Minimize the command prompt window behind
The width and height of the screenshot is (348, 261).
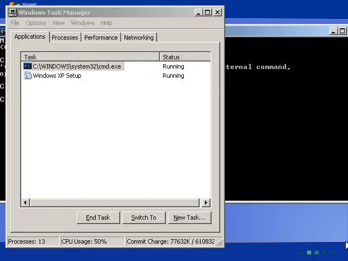point(333,31)
